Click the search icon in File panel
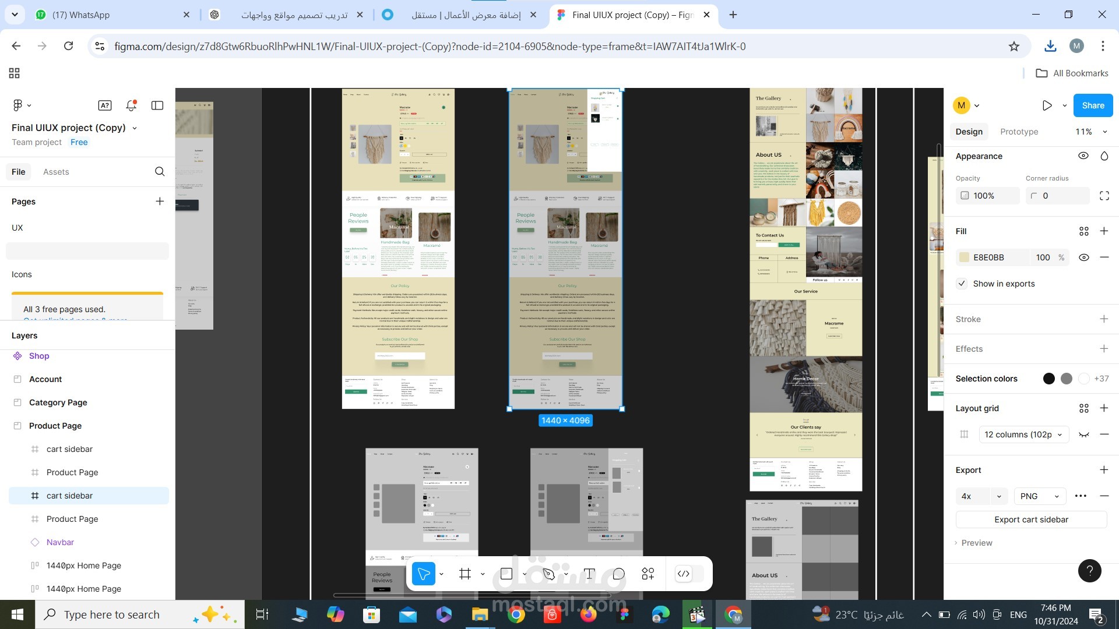 point(160,172)
